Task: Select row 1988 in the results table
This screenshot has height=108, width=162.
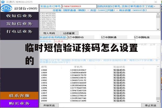Action: coord(98,70)
